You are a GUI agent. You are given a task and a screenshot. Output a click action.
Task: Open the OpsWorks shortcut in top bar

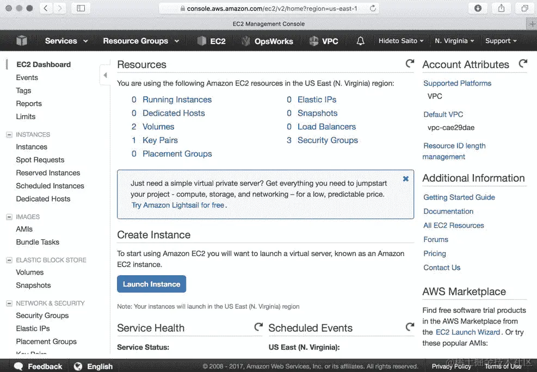point(267,41)
